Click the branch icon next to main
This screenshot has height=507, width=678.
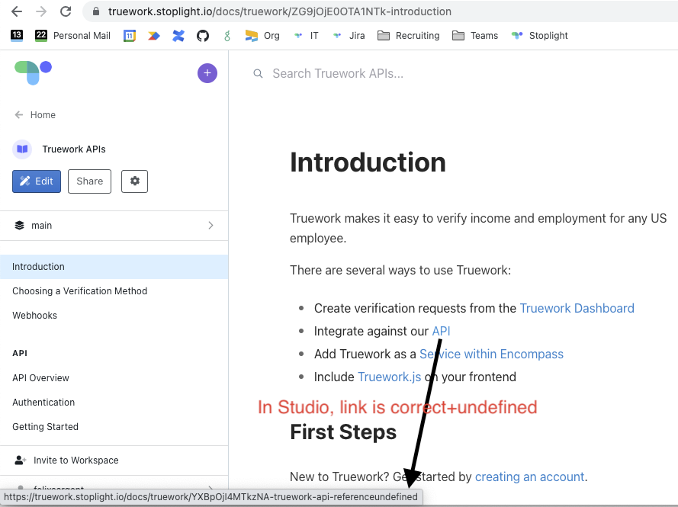click(19, 225)
